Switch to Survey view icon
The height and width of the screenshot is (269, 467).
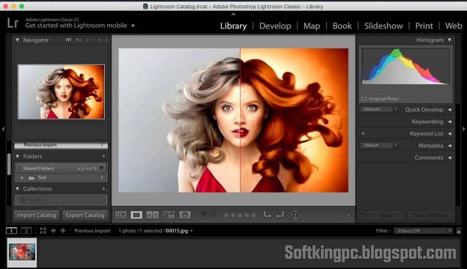point(168,215)
